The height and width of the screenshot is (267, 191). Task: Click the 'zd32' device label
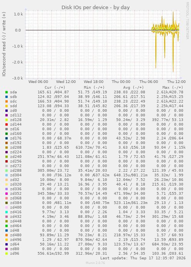pyautogui.click(x=15, y=179)
